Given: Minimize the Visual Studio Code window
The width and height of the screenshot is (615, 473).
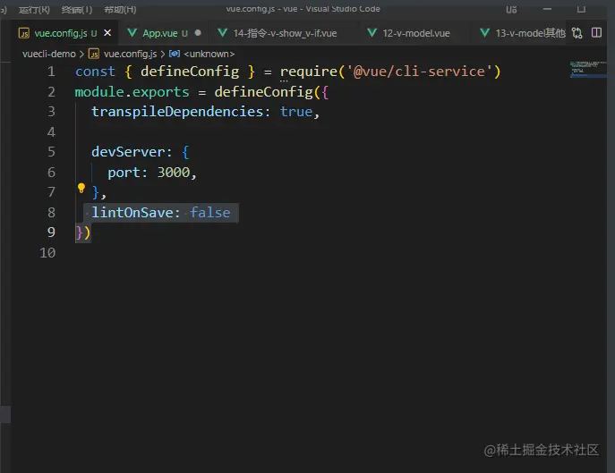Looking at the screenshot, I should tap(548, 9).
